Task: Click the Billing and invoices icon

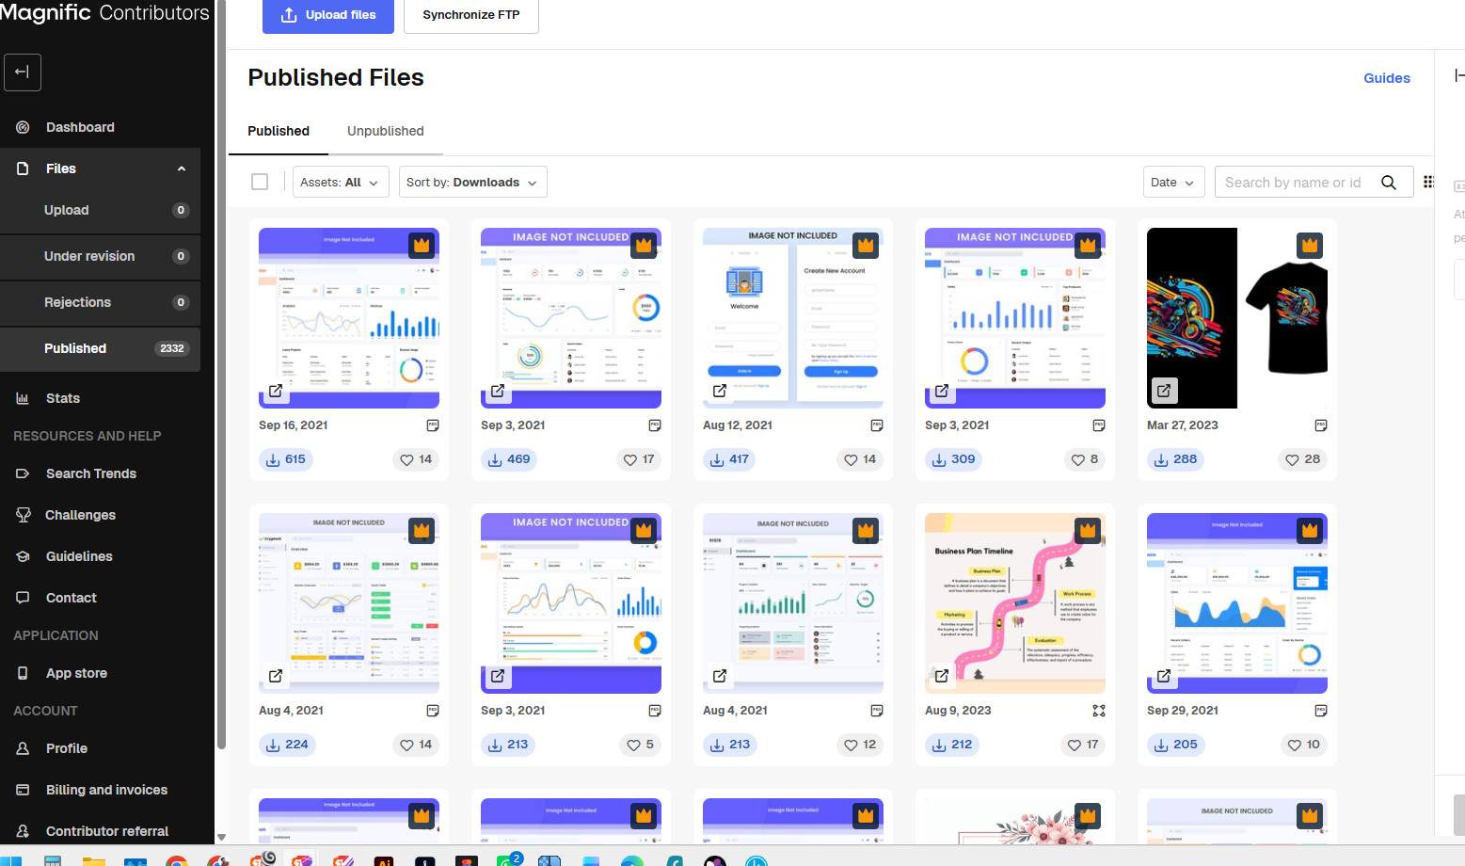Action: [23, 790]
